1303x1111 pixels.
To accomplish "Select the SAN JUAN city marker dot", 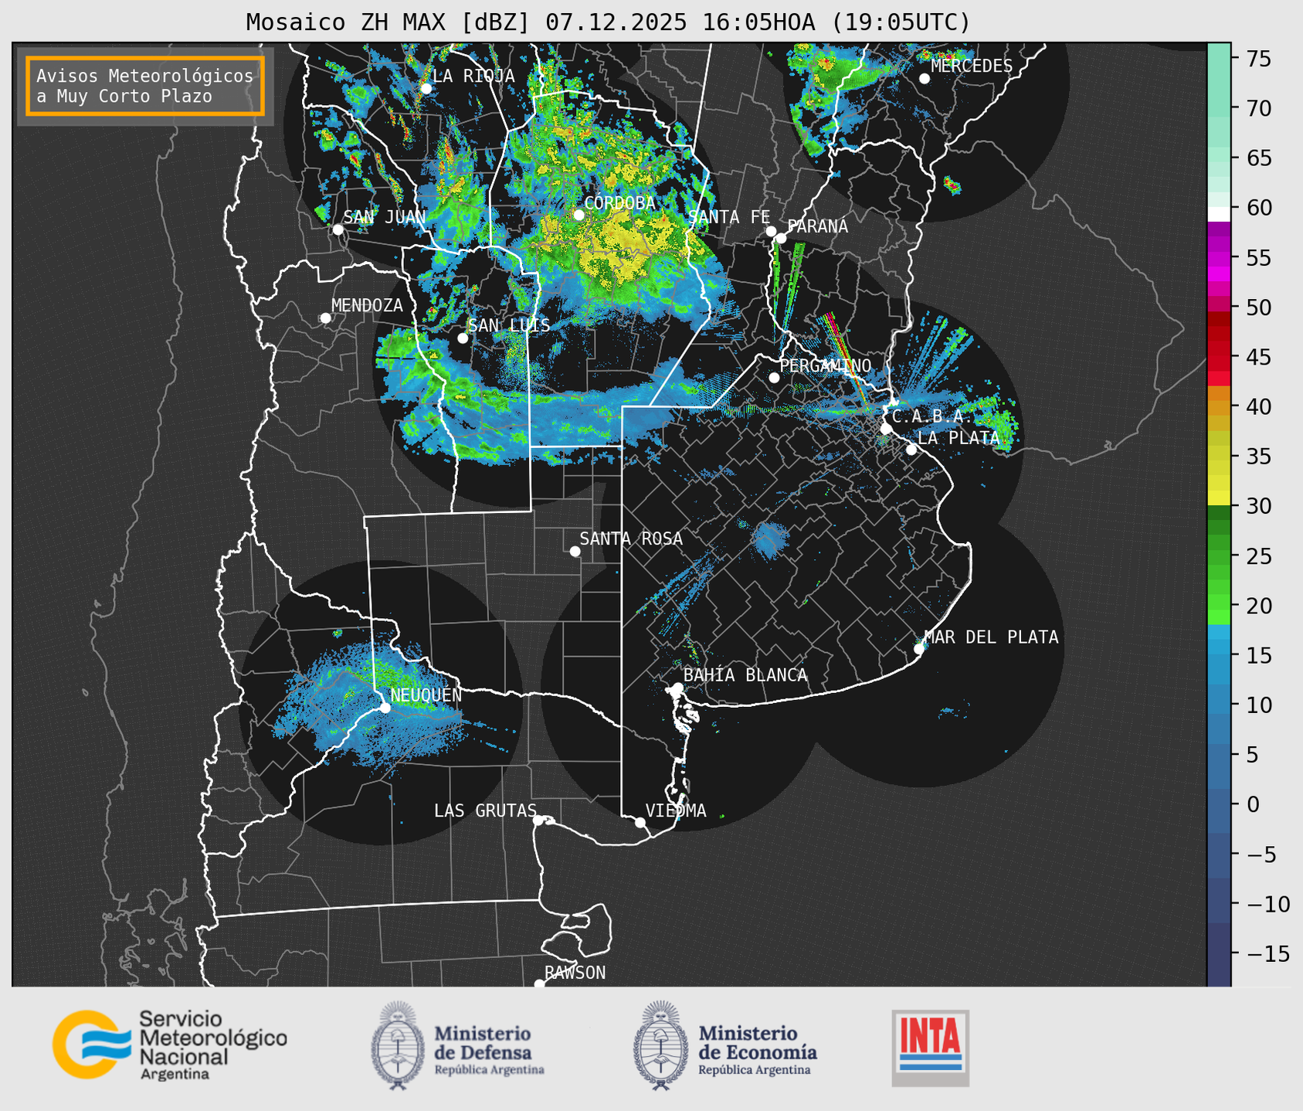I will 338,229.
